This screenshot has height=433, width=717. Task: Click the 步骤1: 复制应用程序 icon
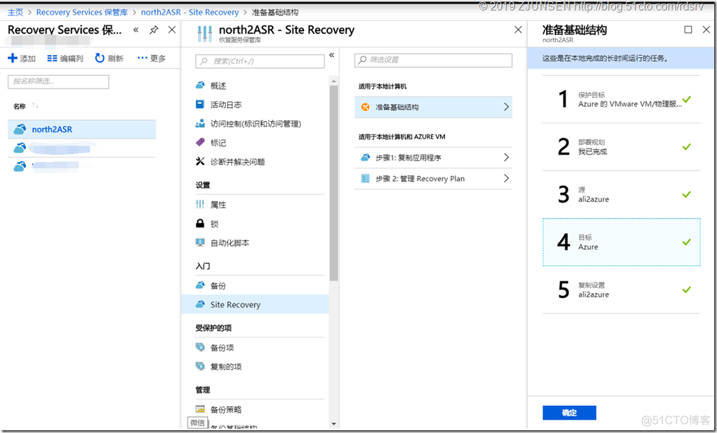pyautogui.click(x=365, y=157)
